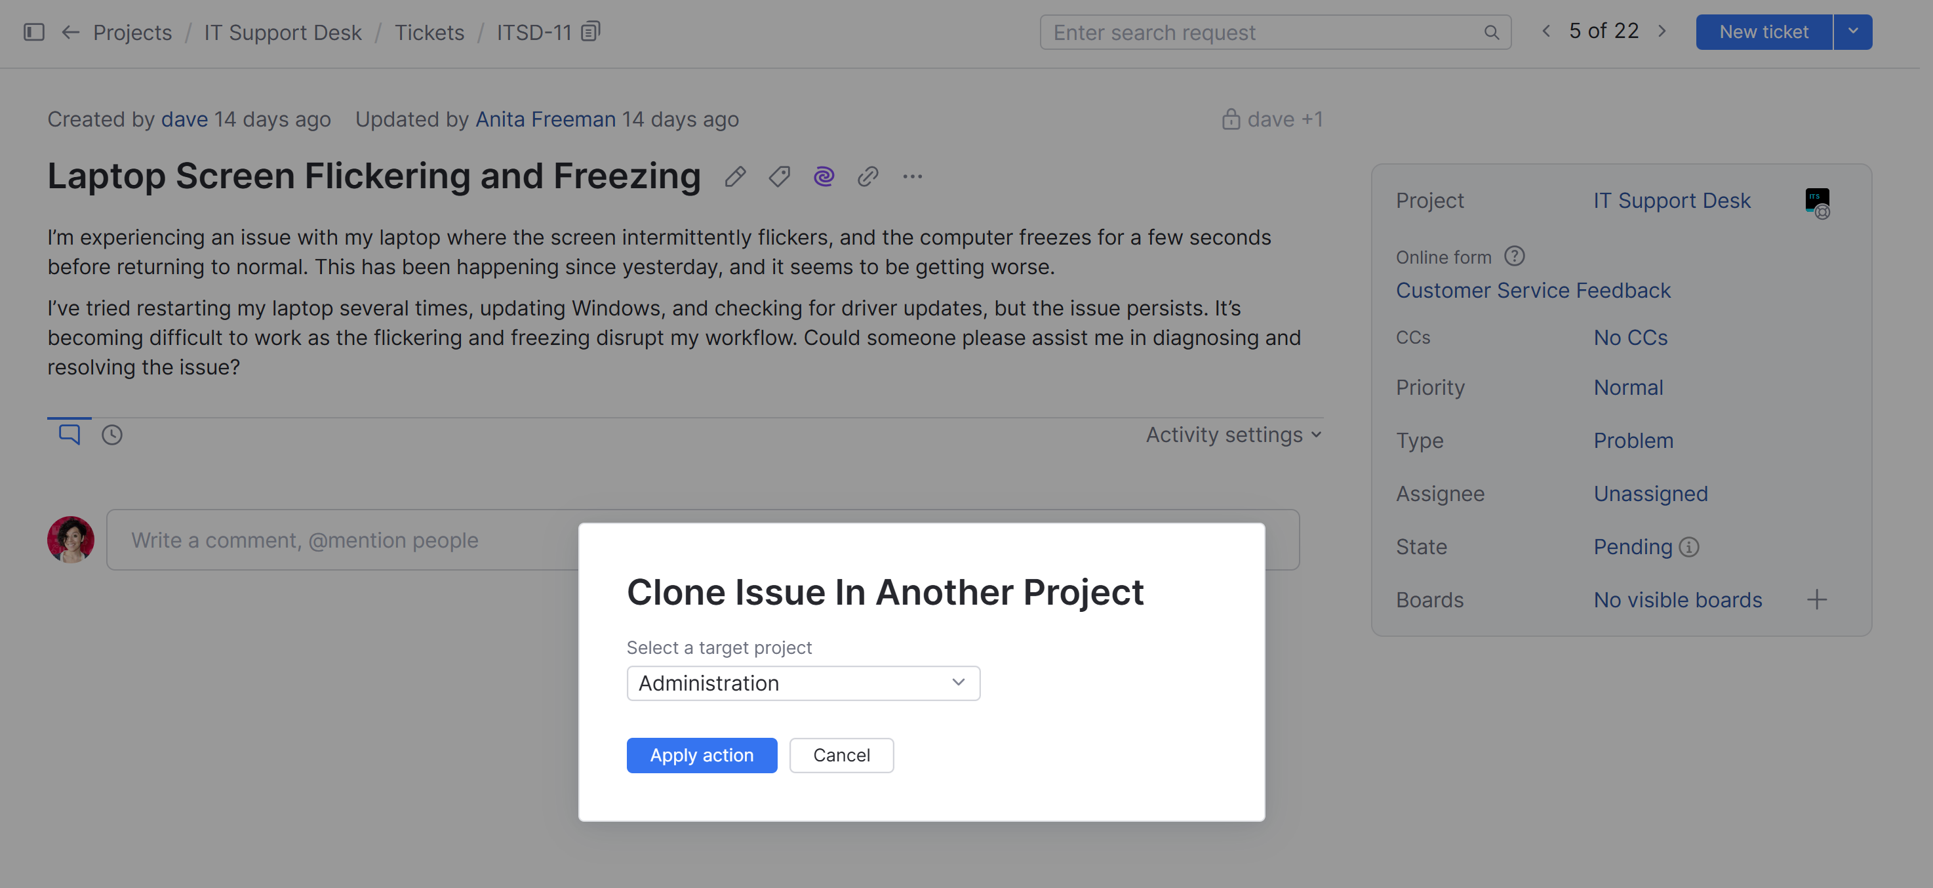Toggle the sidebar panel icon
Screen dimensions: 1933x888
(x=33, y=32)
